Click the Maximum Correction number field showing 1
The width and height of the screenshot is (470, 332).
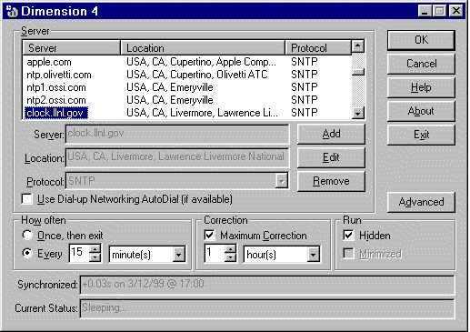coord(215,253)
